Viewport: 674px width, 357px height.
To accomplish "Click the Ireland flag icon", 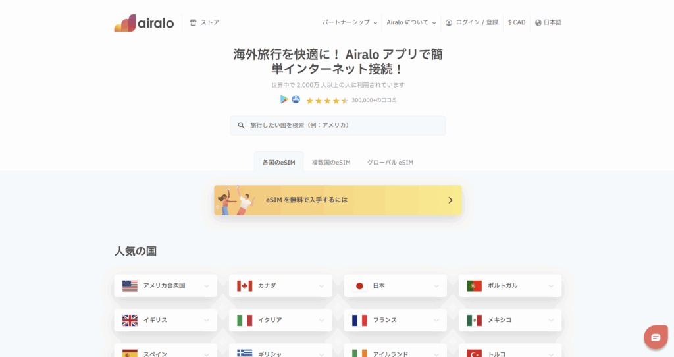I will point(359,353).
